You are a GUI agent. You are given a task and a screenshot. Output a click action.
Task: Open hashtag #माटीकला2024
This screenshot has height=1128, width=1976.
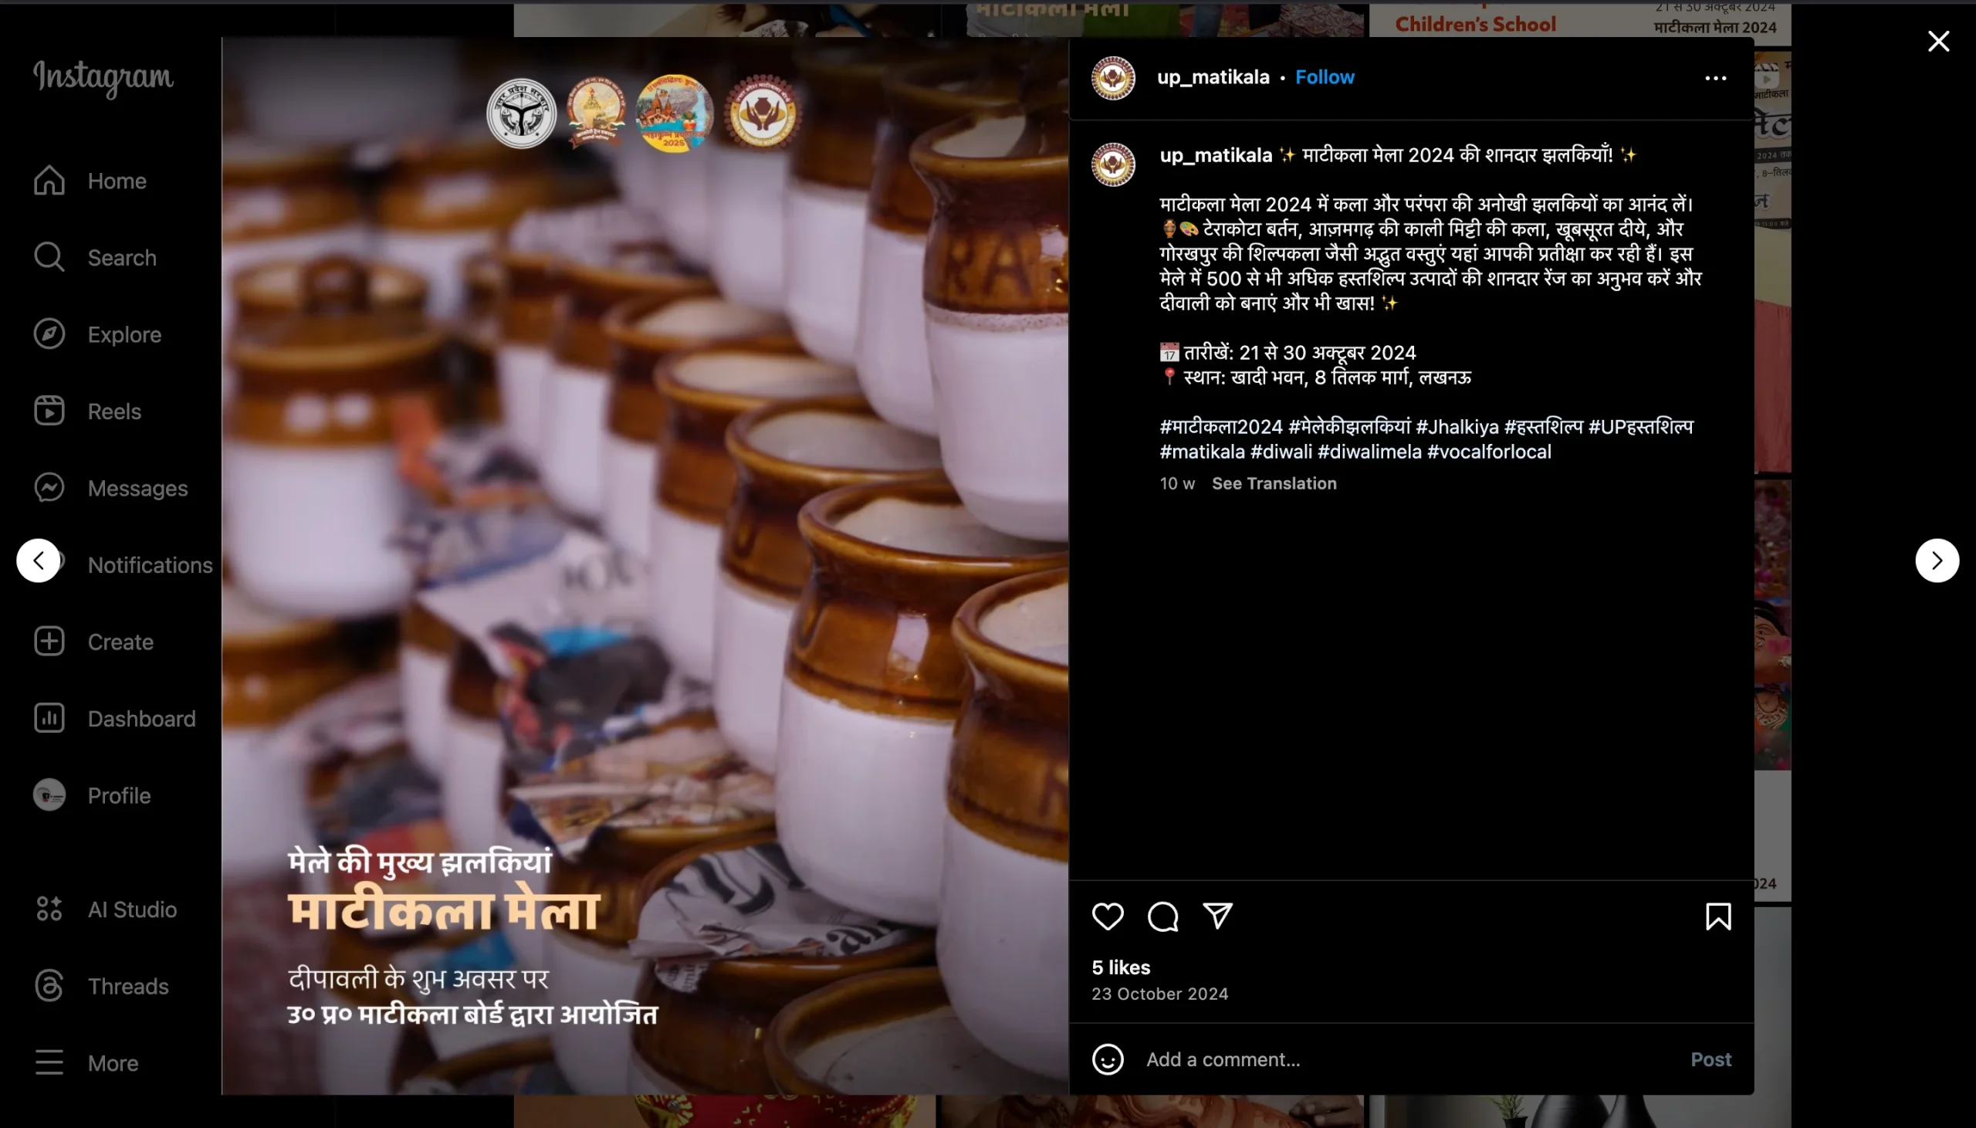tap(1221, 427)
